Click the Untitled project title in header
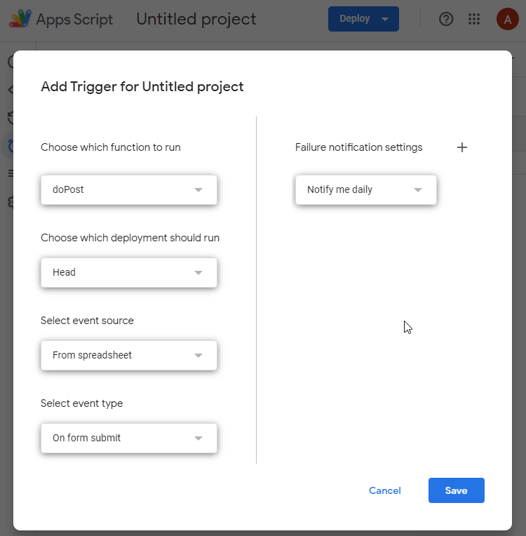The width and height of the screenshot is (526, 536). (x=196, y=19)
